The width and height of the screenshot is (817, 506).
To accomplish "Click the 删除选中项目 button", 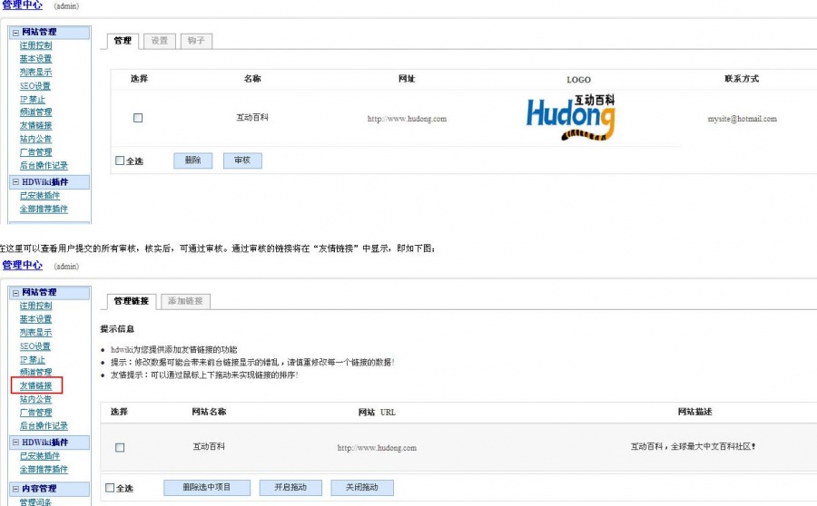I will 207,488.
